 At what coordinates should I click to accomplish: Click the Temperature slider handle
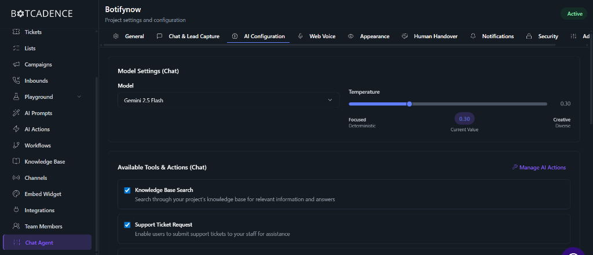click(409, 104)
